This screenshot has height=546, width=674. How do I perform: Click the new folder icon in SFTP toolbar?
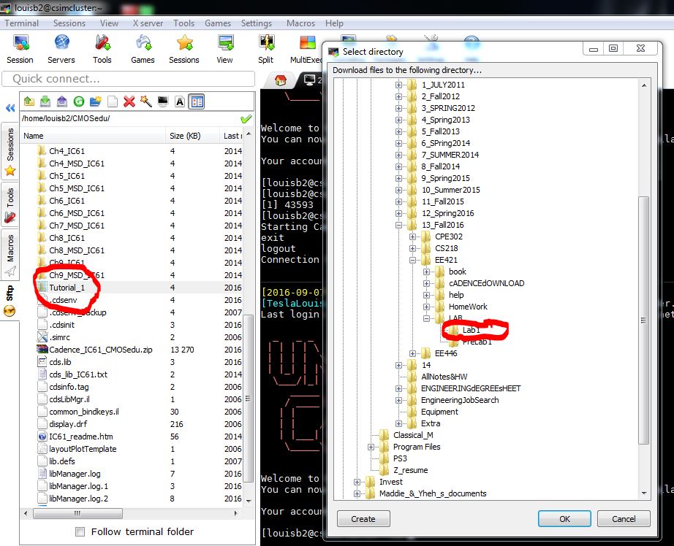tap(96, 101)
